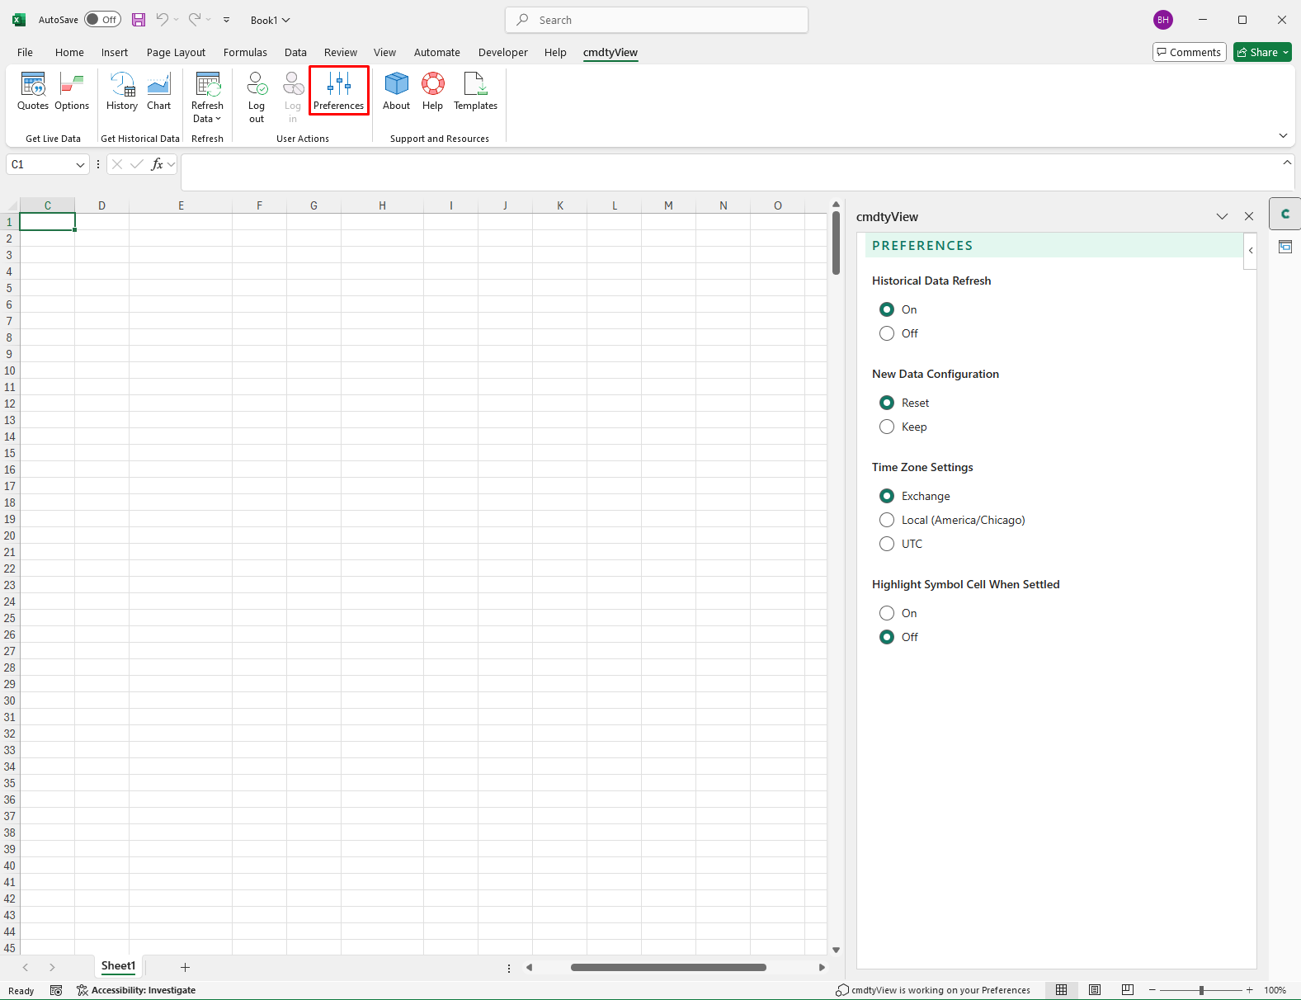Click the zoom out minus button
The height and width of the screenshot is (1000, 1301).
(1153, 990)
